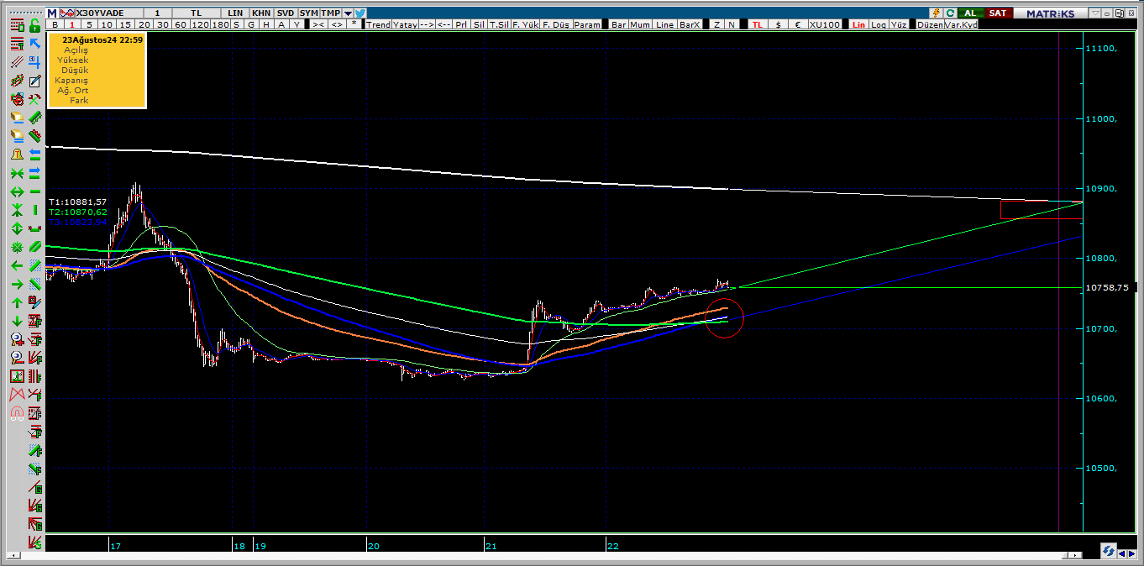The width and height of the screenshot is (1144, 566).
Task: Click Var.Kyd save default button
Action: [x=961, y=24]
